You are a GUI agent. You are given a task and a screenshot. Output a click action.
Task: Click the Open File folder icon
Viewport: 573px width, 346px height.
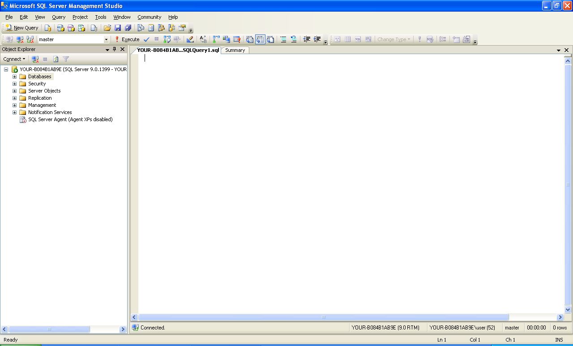point(107,28)
